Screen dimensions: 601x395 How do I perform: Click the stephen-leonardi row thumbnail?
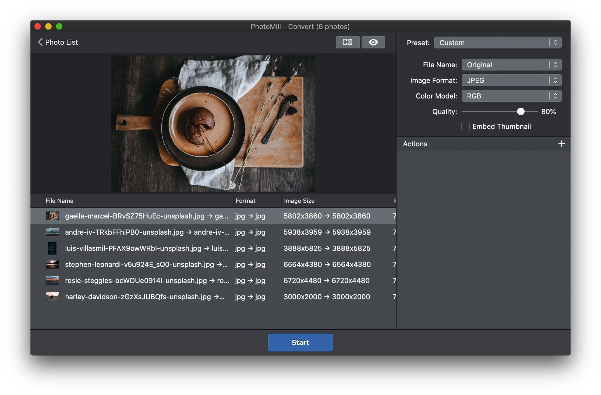tap(52, 264)
